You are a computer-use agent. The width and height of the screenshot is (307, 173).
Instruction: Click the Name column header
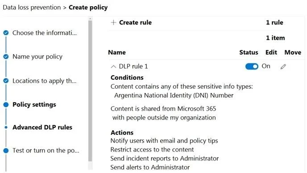coord(117,53)
